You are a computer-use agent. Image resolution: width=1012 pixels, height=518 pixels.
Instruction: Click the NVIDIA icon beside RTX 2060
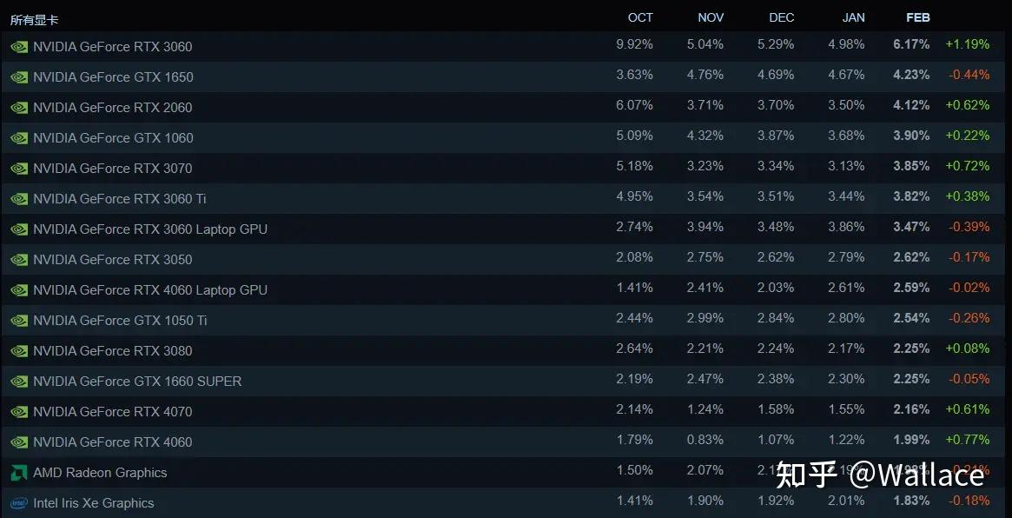(18, 108)
